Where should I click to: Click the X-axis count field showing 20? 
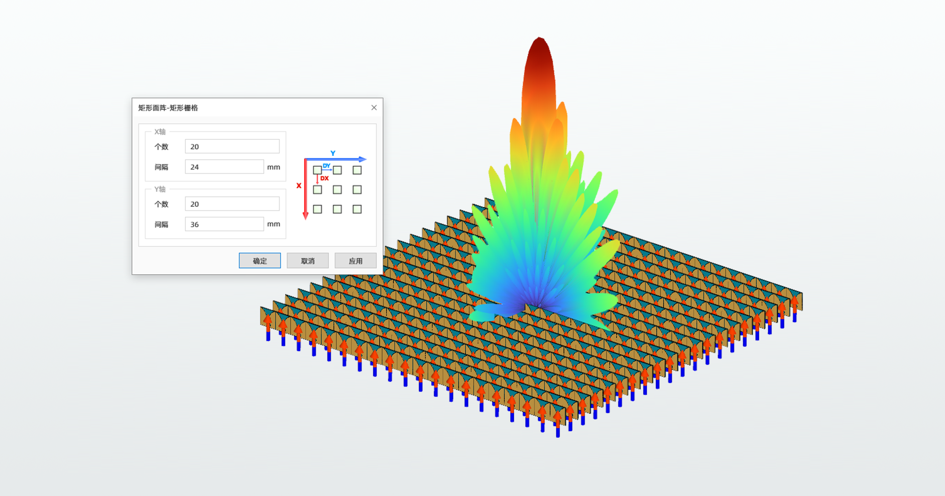232,146
